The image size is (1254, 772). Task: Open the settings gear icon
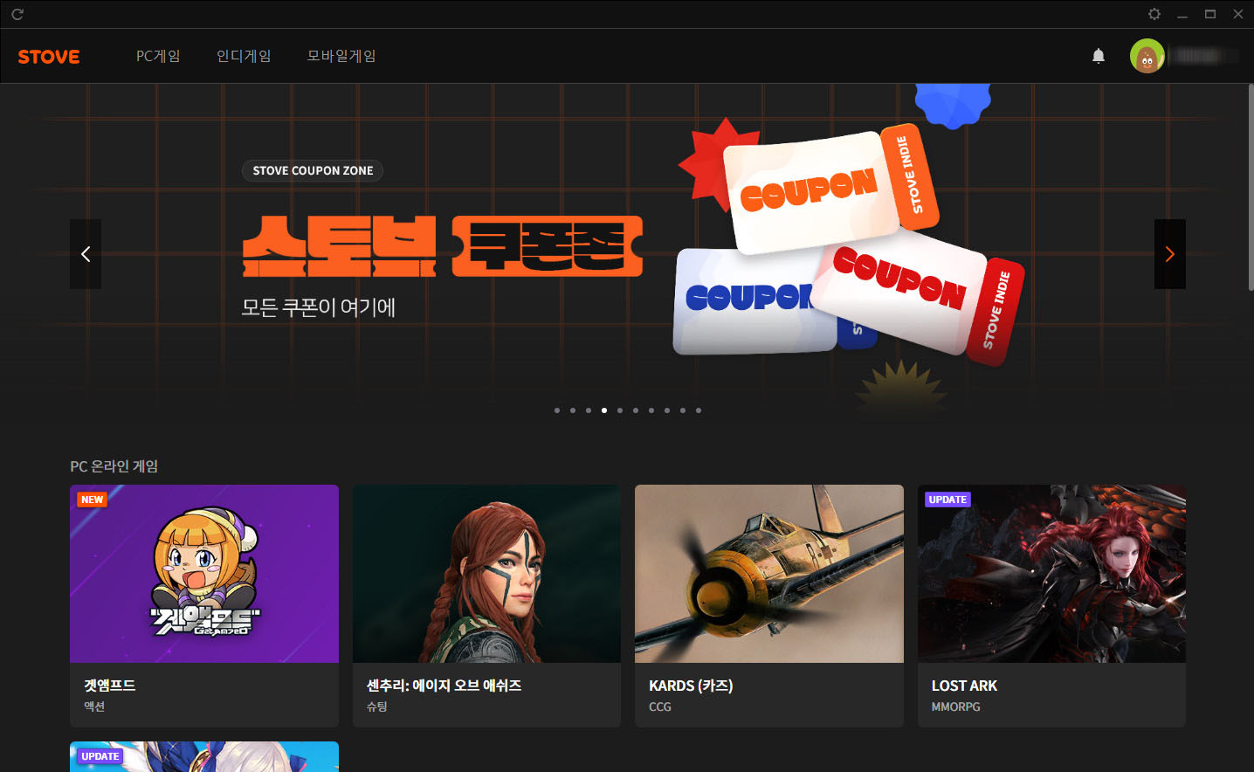(x=1154, y=14)
